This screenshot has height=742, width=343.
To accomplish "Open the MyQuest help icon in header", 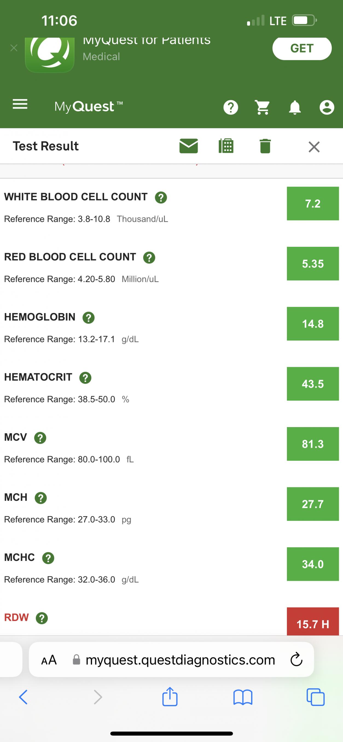I will pyautogui.click(x=231, y=108).
